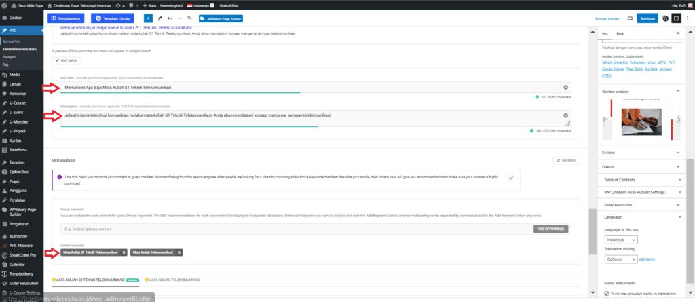Select the pencil Tools icon in the toolbar
This screenshot has height=302, width=695.
[160, 18]
